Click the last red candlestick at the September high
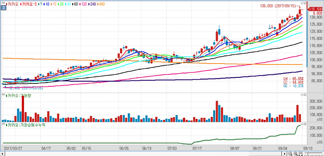Screen dimensions: 324x156 click(300, 12)
